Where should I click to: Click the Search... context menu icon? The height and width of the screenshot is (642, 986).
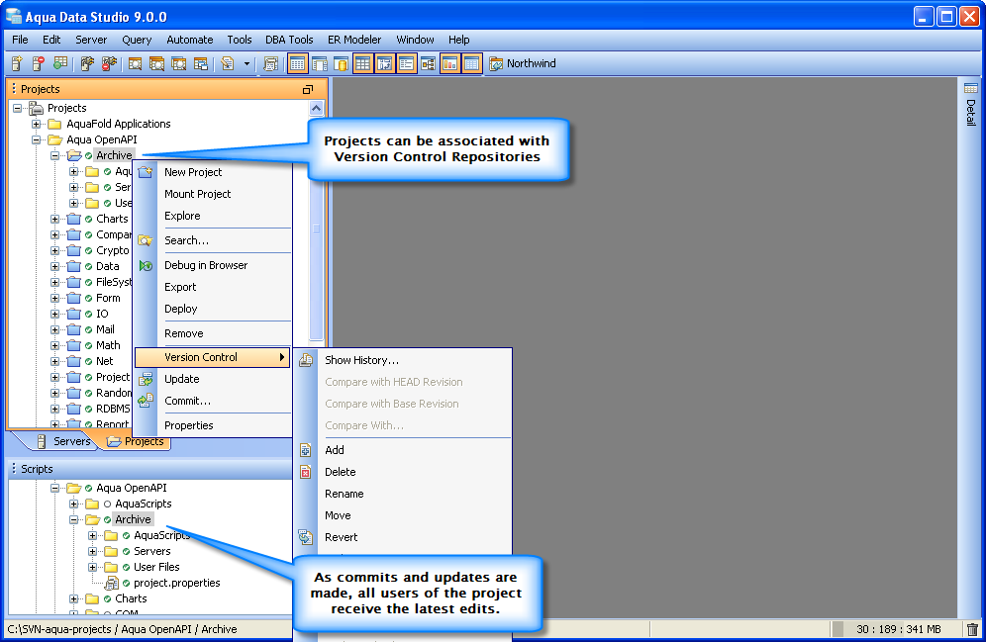(x=146, y=240)
